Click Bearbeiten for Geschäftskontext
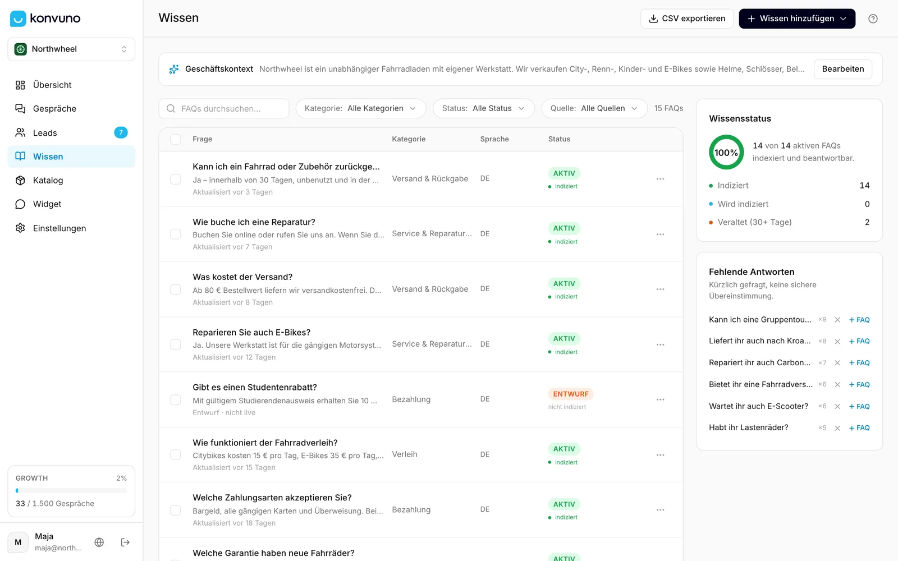 pos(843,69)
